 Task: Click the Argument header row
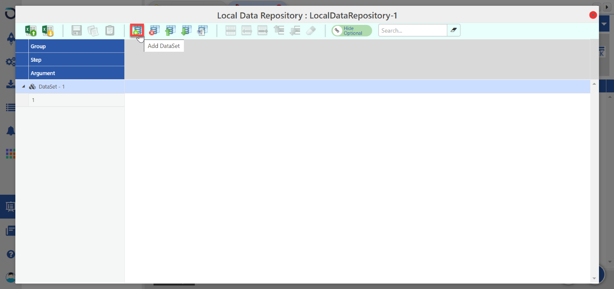point(76,73)
